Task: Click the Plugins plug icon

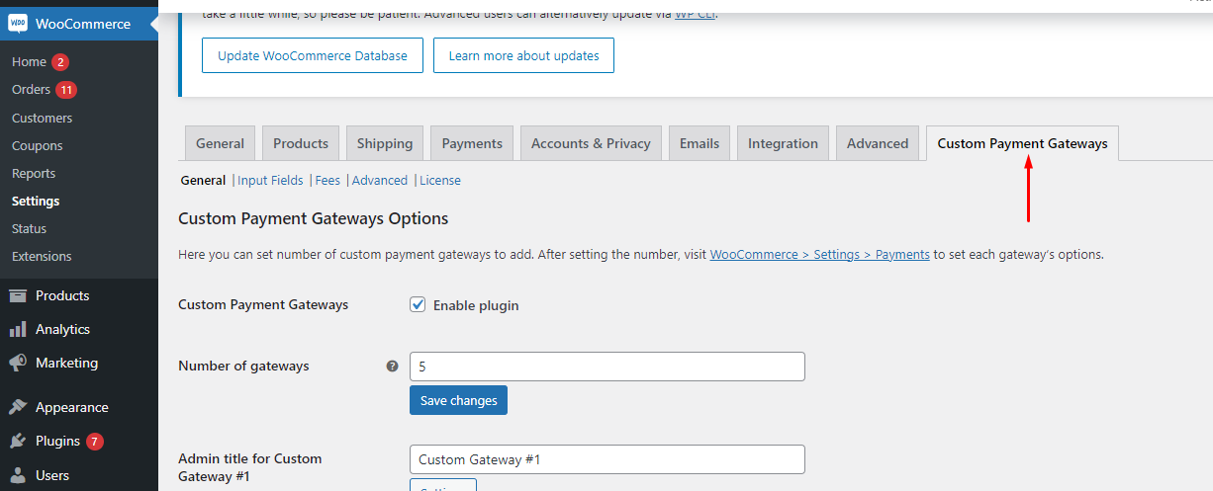Action: (18, 442)
